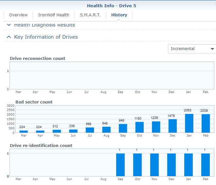The width and height of the screenshot is (216, 185).
Task: Select the History tab
Action: tap(119, 15)
